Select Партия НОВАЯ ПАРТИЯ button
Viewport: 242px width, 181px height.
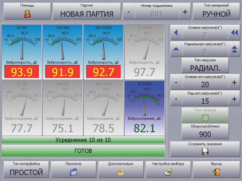[87, 11]
